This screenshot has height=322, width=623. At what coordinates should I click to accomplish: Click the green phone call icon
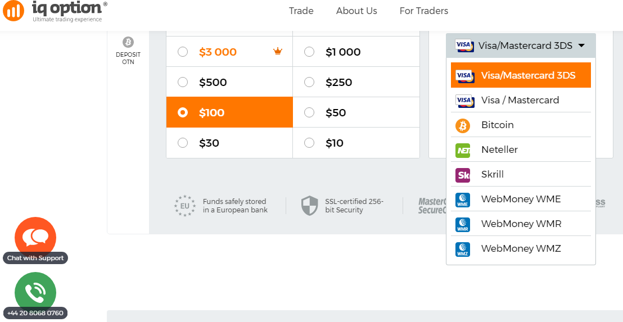coord(35,293)
